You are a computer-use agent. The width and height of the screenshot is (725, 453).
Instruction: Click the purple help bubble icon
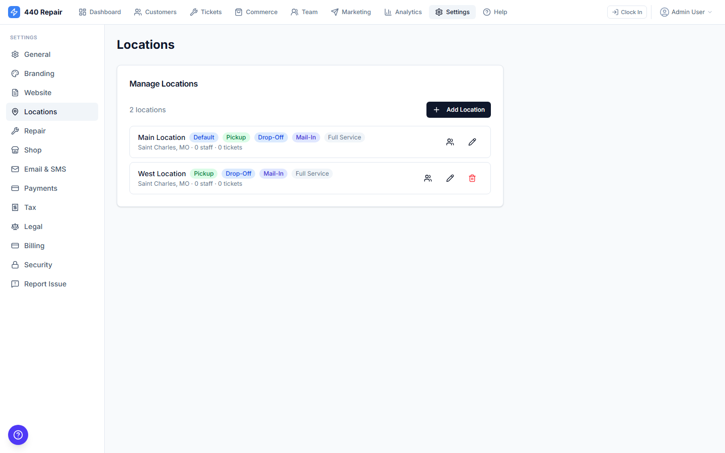coord(18,435)
